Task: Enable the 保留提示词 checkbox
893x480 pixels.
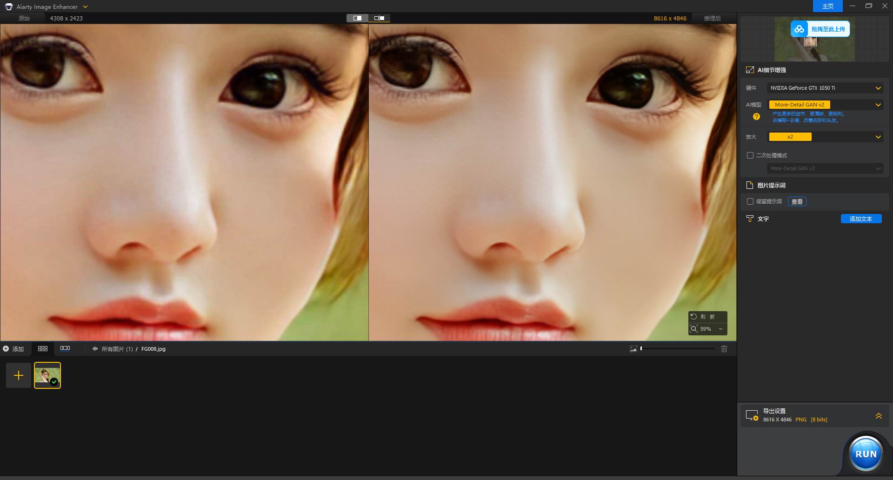Action: pos(750,201)
